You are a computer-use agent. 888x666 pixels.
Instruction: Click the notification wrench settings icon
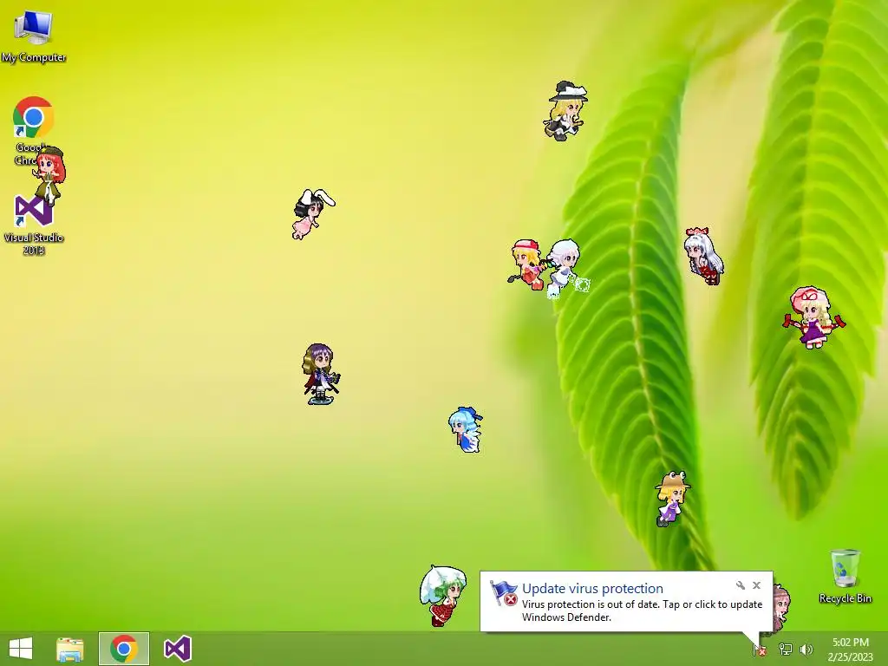click(x=741, y=585)
